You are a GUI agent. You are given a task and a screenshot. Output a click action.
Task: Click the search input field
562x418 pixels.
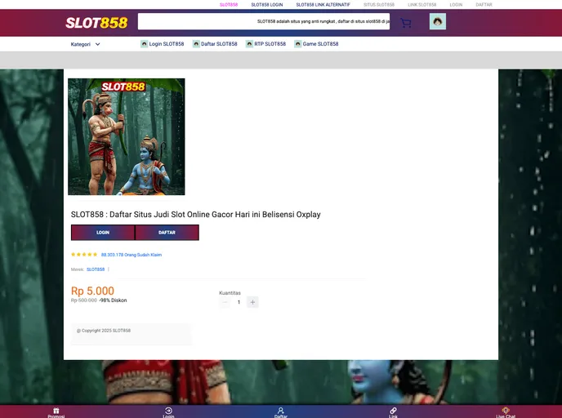pyautogui.click(x=264, y=21)
